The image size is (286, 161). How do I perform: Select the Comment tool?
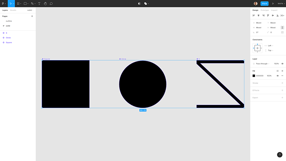51,4
